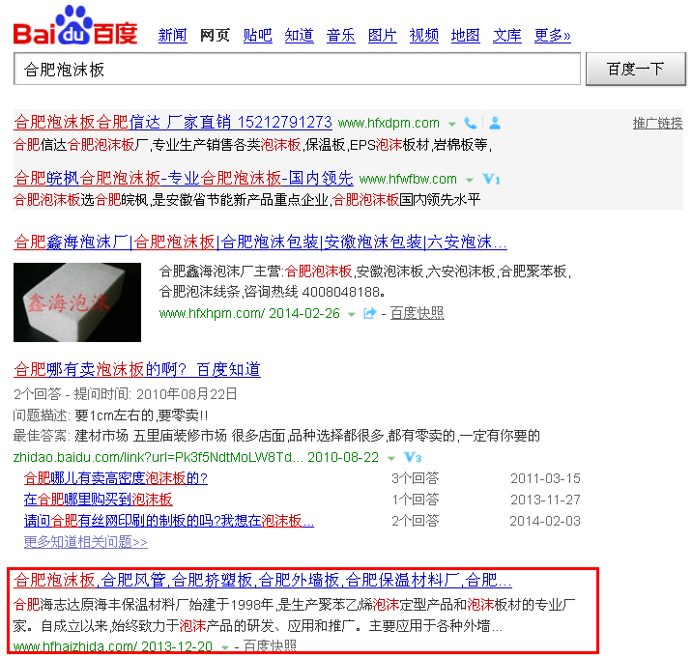
Task: Open the 新闻 tab
Action: pos(173,35)
